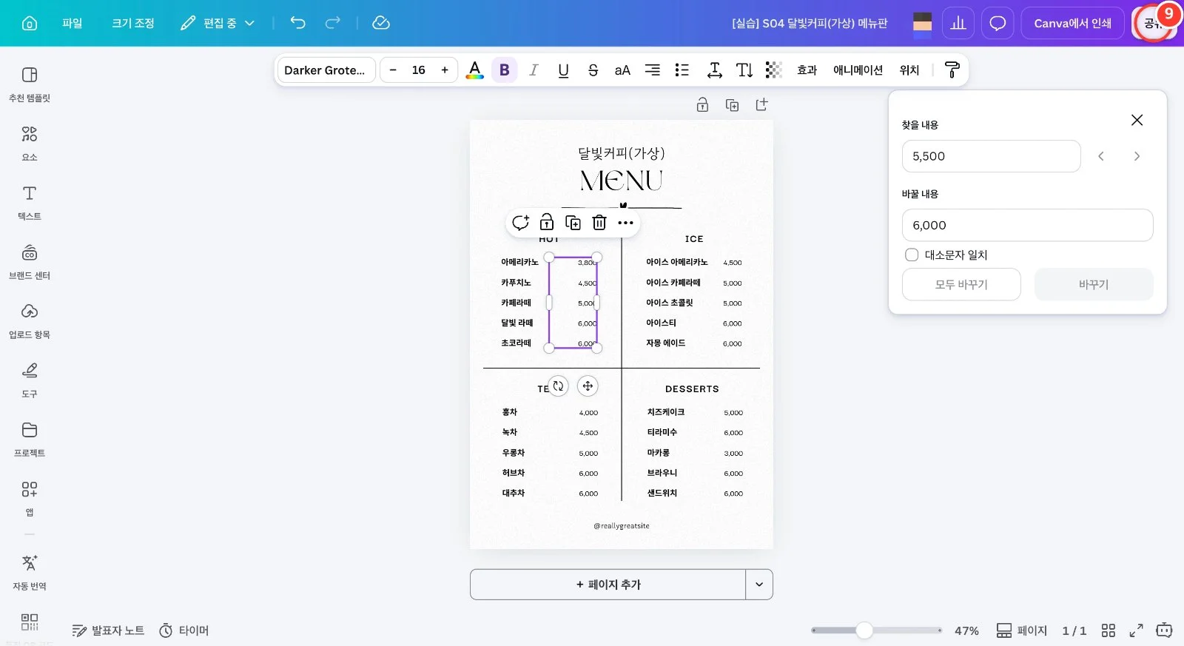Open 위치 position panel
The height and width of the screenshot is (646, 1184).
(x=909, y=70)
